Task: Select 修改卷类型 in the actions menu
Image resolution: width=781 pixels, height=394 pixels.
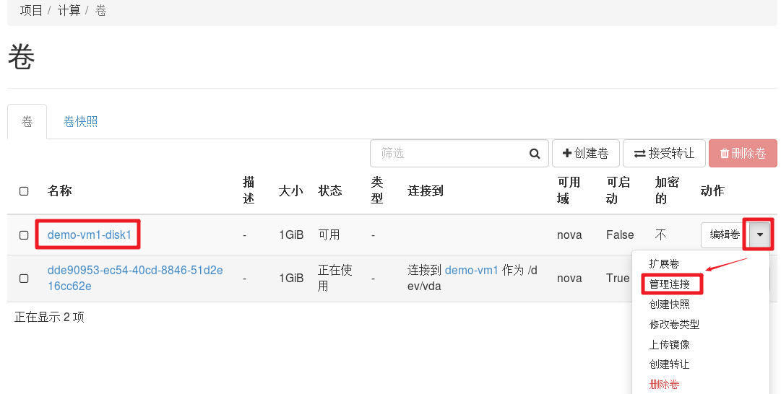Action: click(x=674, y=325)
